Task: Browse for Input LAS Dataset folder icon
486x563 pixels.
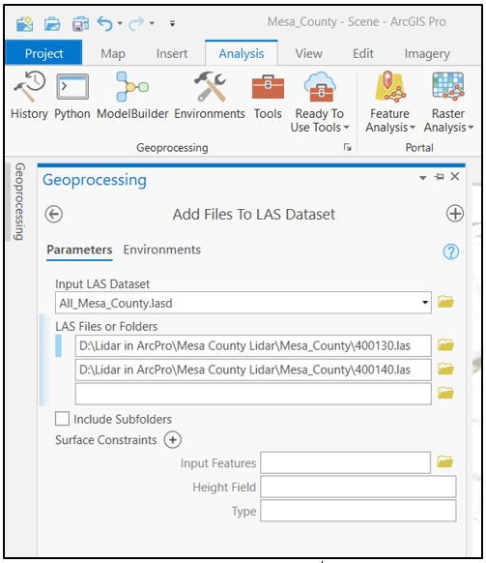Action: (445, 302)
